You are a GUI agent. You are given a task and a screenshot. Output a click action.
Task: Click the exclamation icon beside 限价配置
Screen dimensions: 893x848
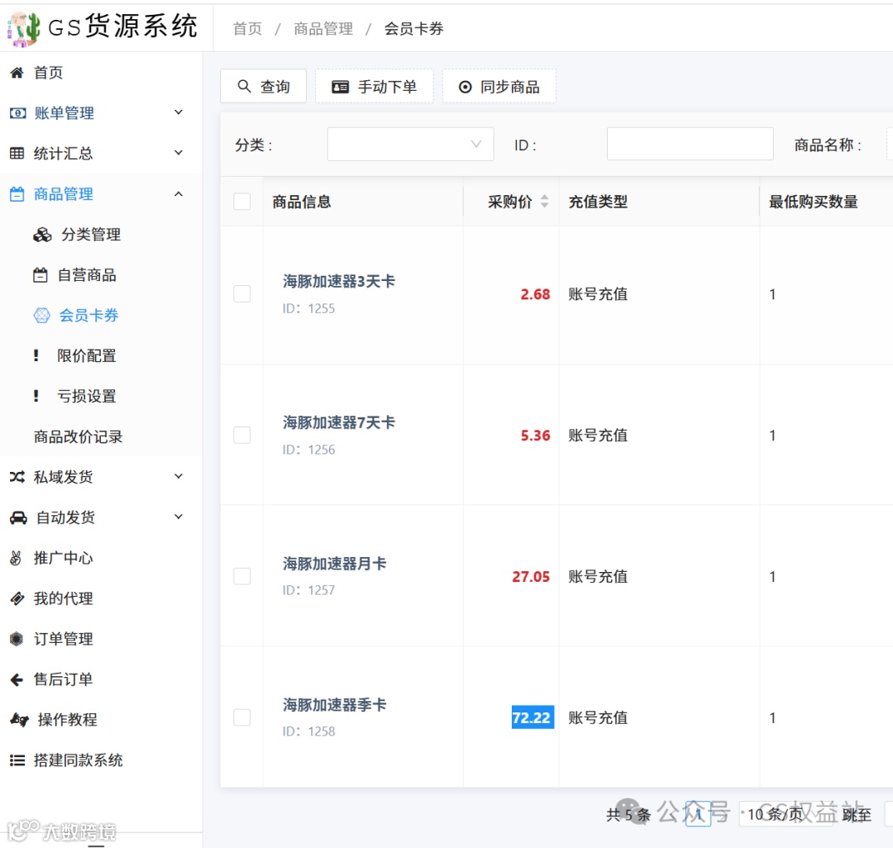(36, 355)
